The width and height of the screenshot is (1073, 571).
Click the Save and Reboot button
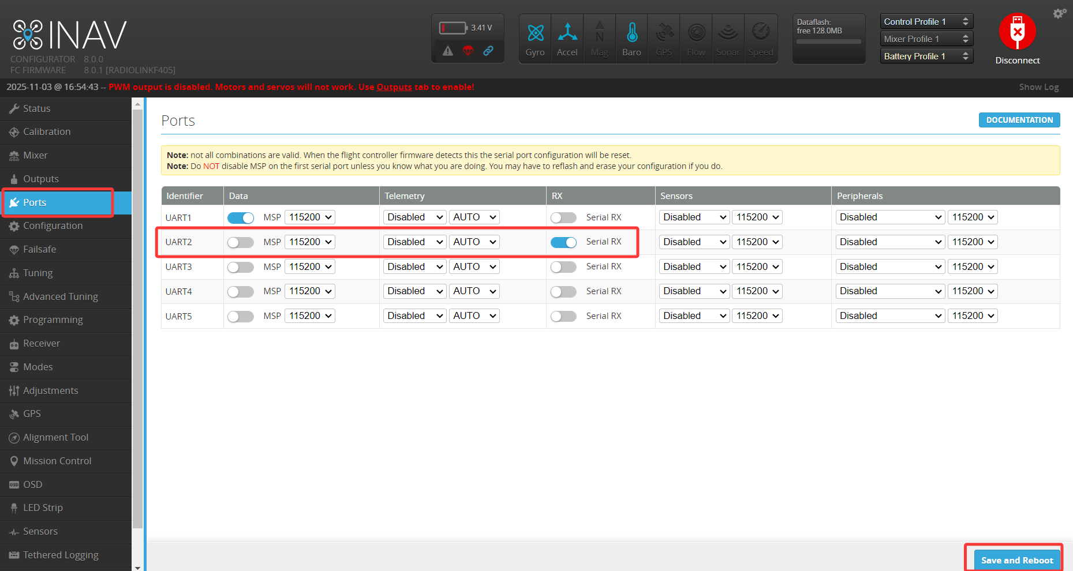[x=1016, y=560]
